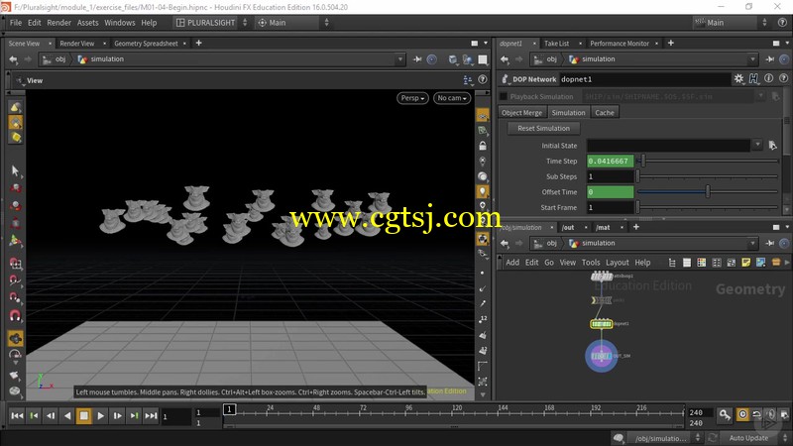Click the lock icon in viewport display options
793x446 pixels.
tap(483, 146)
